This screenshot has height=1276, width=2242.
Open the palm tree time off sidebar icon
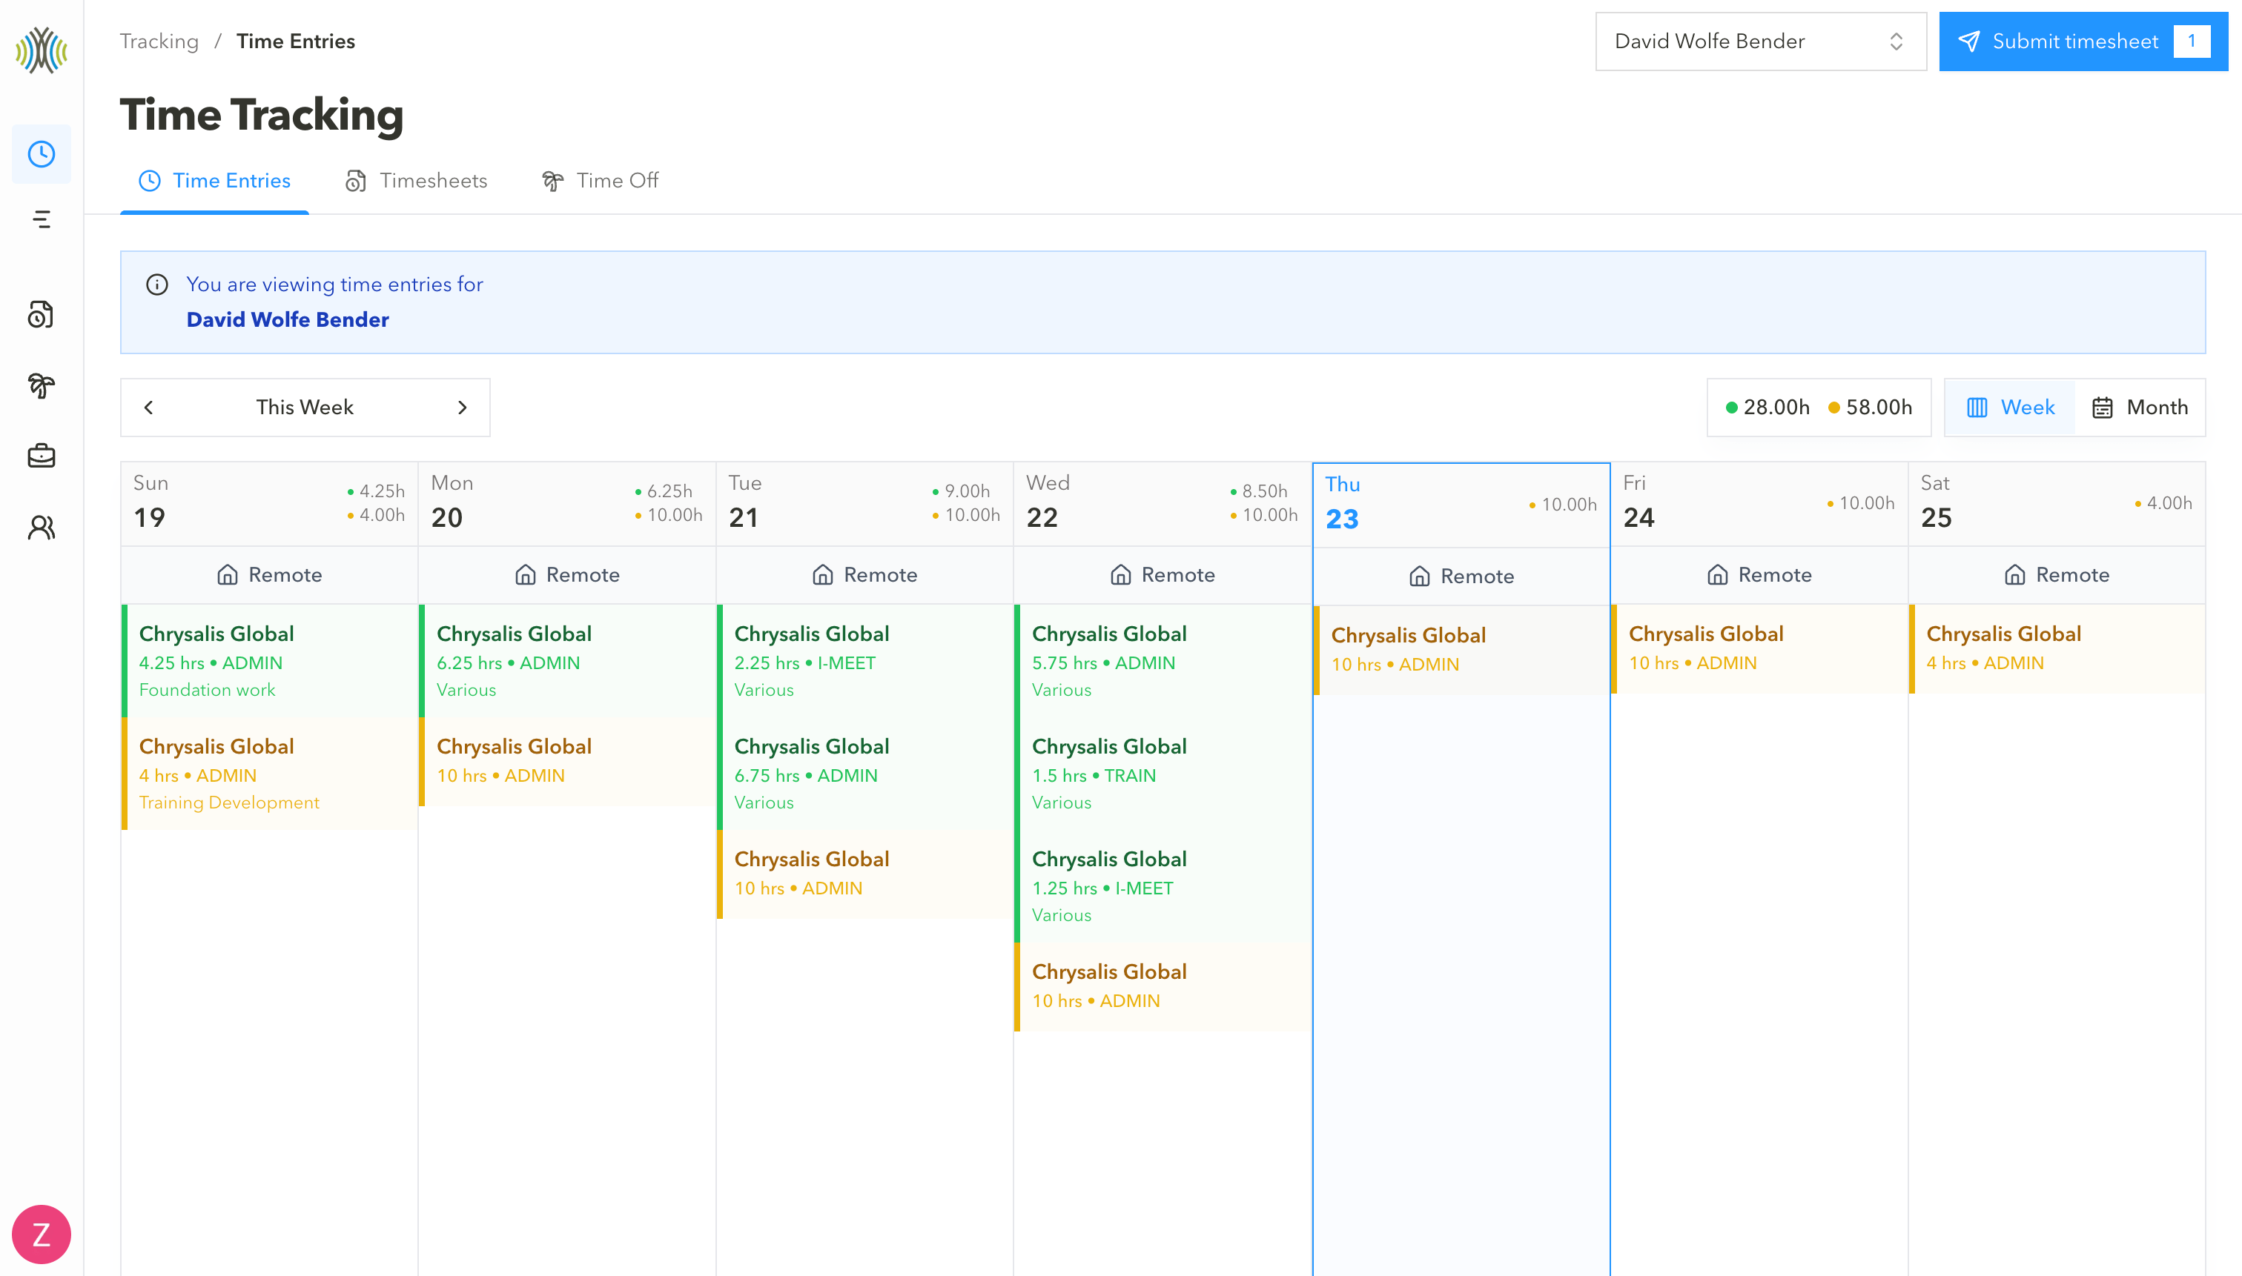coord(42,385)
